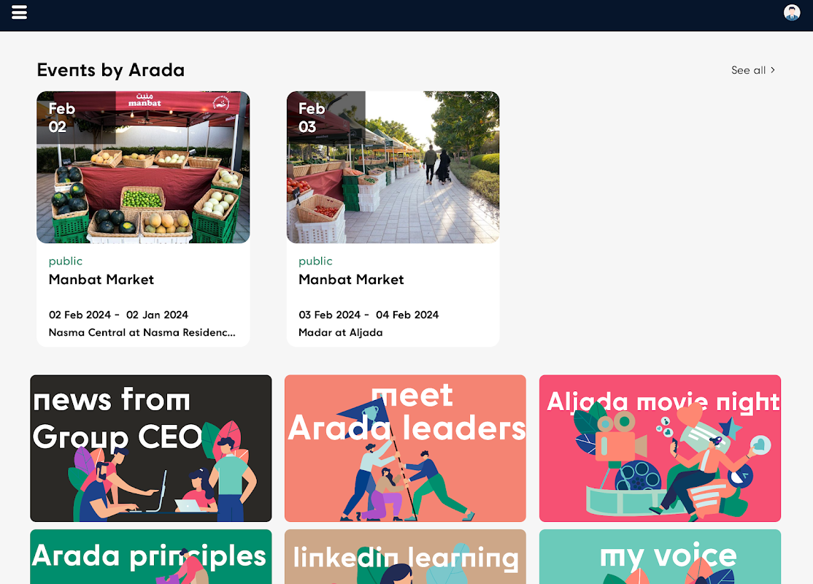The image size is (813, 584).
Task: Select the Feb 02 date badge
Action: (x=62, y=118)
